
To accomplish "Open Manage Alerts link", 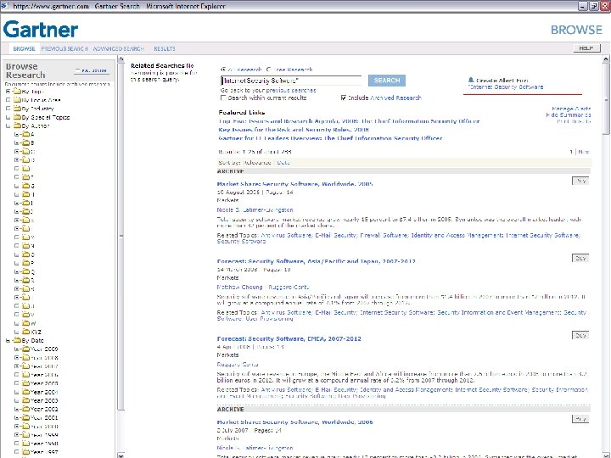I will [x=571, y=109].
